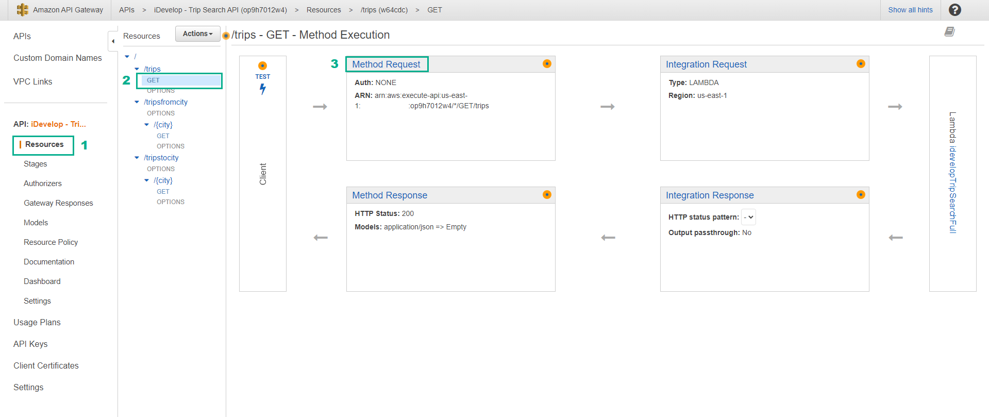Select GET under /tripsfromcity {city}

(x=163, y=136)
